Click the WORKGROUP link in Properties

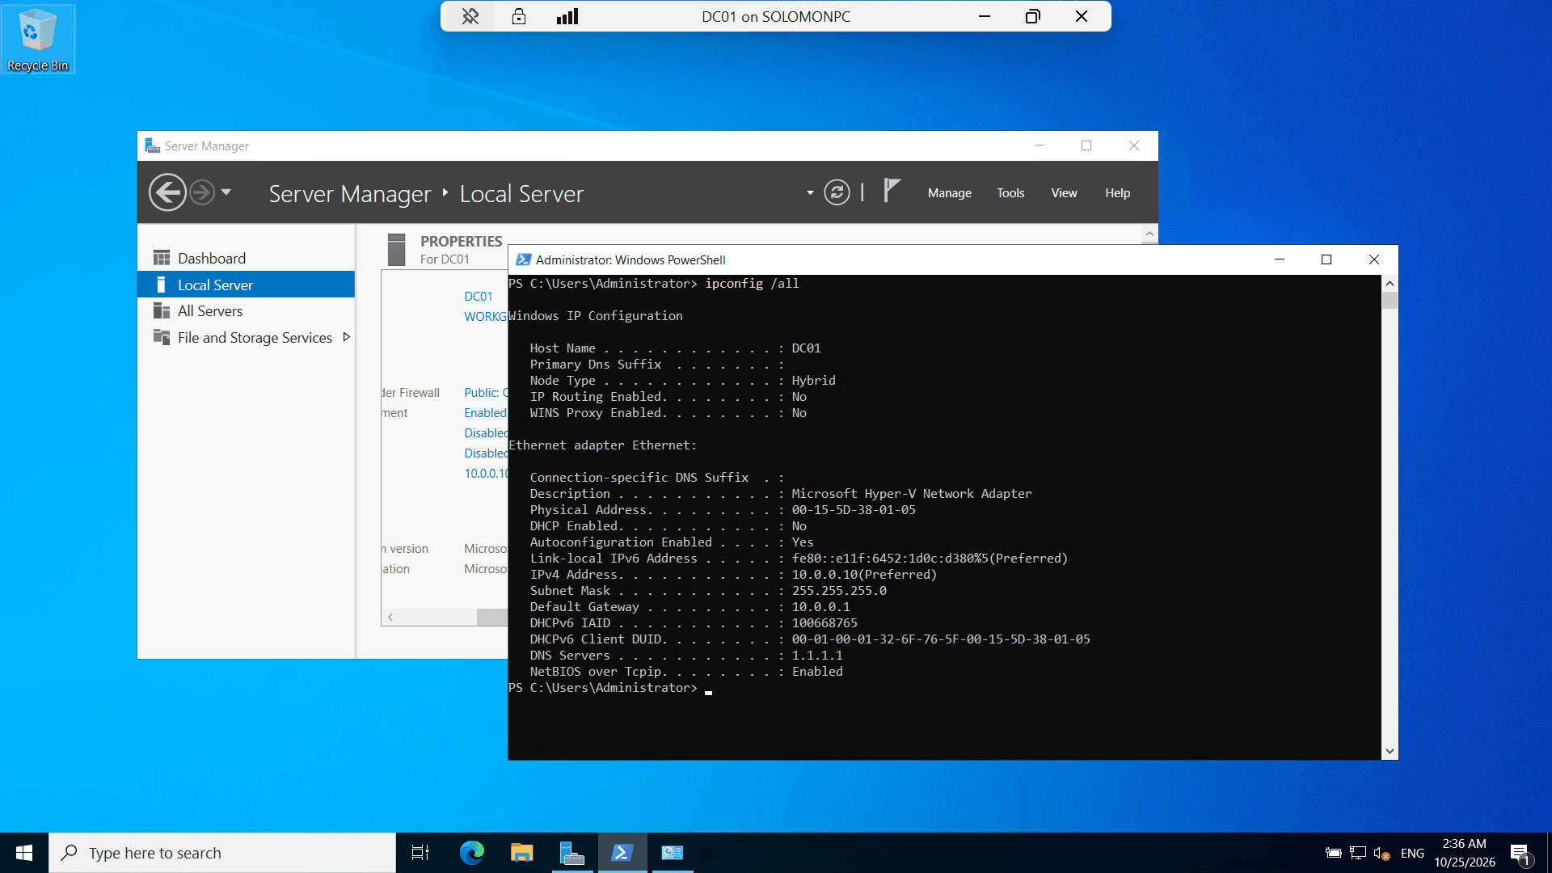[x=485, y=317]
